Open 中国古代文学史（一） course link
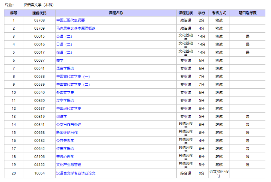This screenshot has width=271, height=182. pos(73,76)
